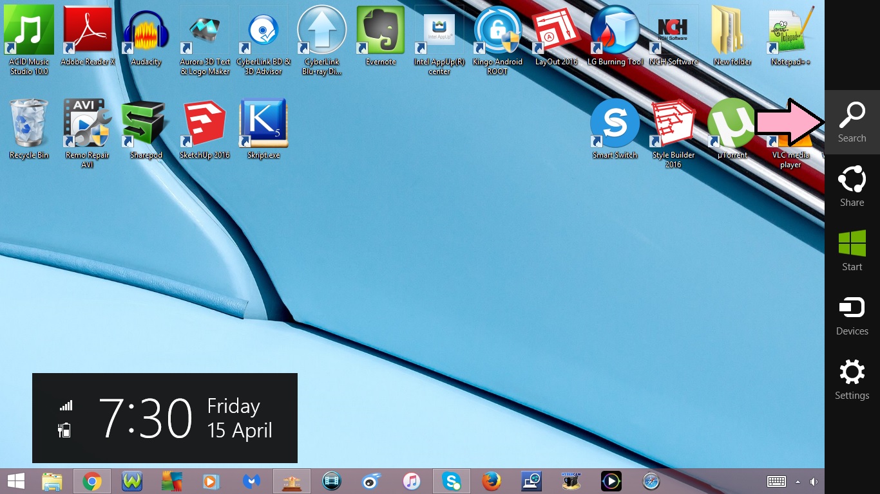Image resolution: width=880 pixels, height=494 pixels.
Task: Click the orange play media icon on taskbar
Action: [211, 481]
